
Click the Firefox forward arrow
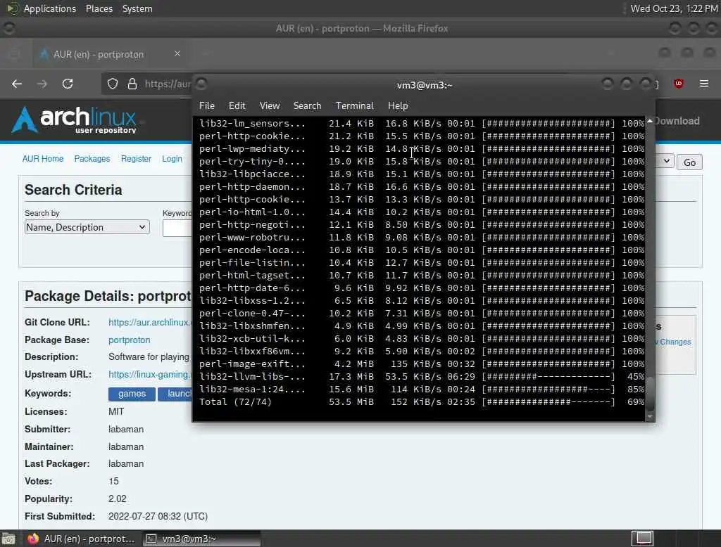(x=42, y=84)
